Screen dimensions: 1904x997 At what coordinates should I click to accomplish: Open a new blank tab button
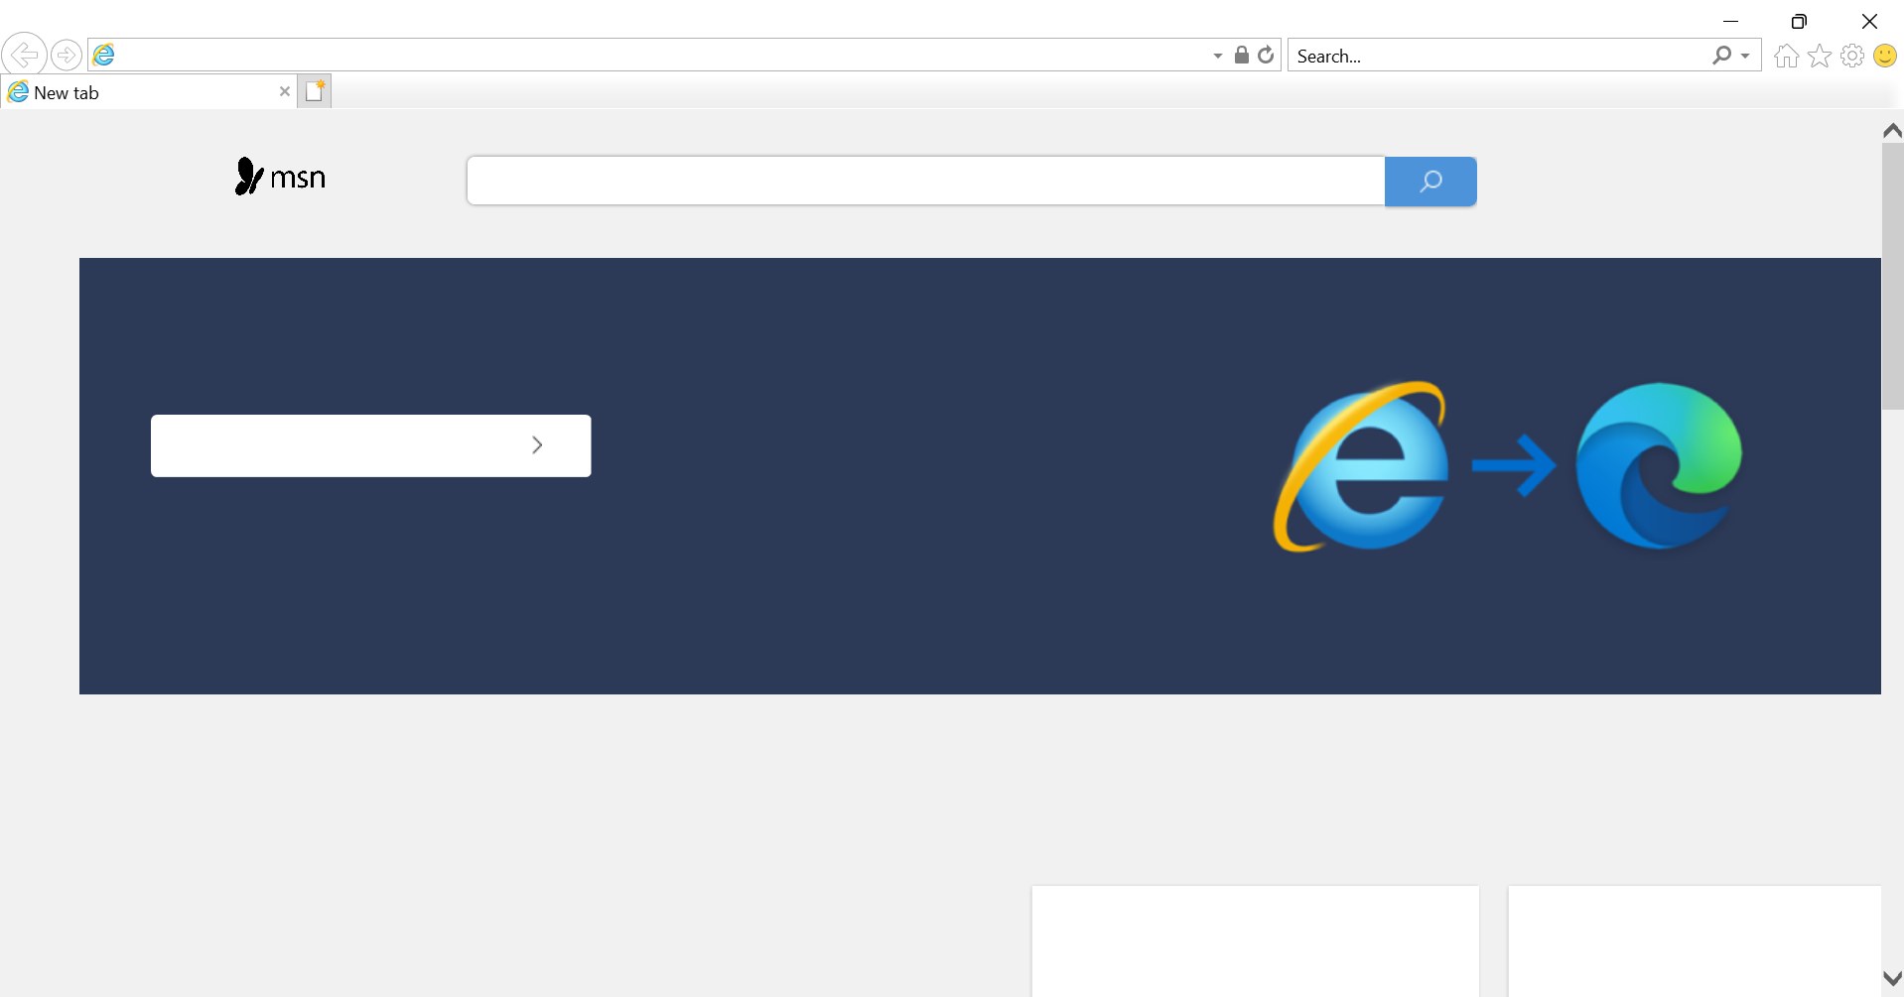[315, 91]
